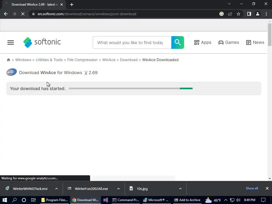Image resolution: width=272 pixels, height=204 pixels.
Task: Open Windows Start menu
Action: 5,200
